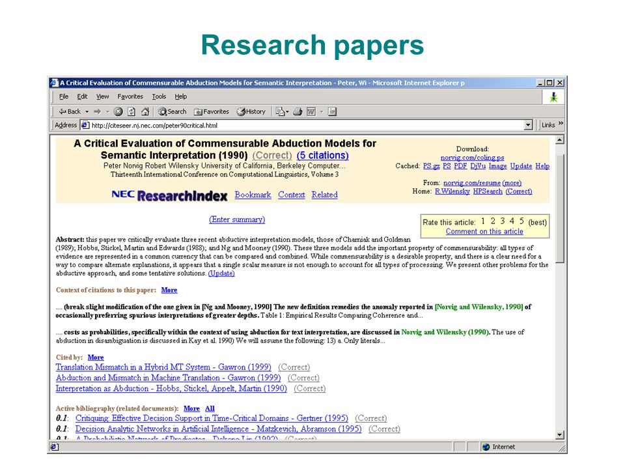This screenshot has height=469, width=625.
Task: Click More next to Cited by
Action: [x=96, y=358]
